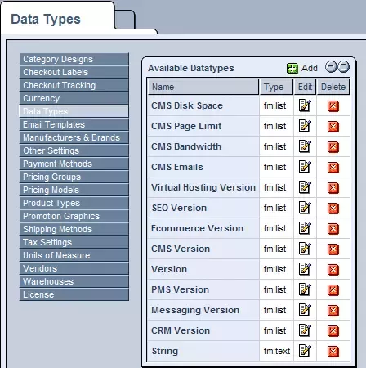Image resolution: width=366 pixels, height=368 pixels.
Task: Delete the CRM Version datatype
Action: (x=333, y=331)
